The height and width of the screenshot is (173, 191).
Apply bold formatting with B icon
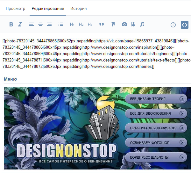pos(11,24)
